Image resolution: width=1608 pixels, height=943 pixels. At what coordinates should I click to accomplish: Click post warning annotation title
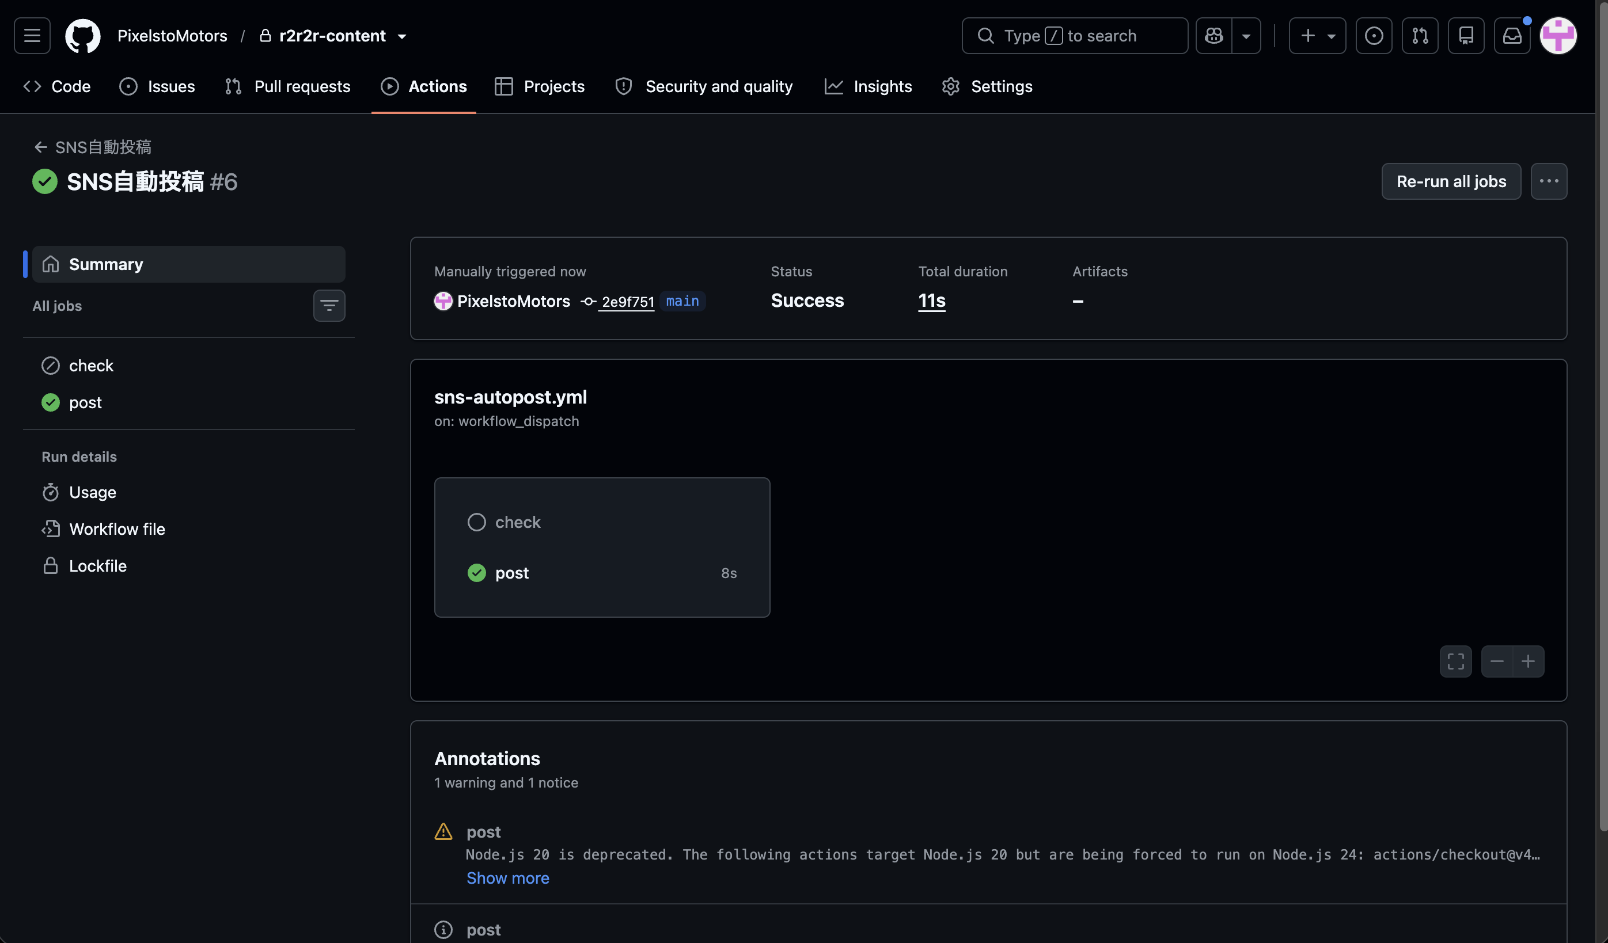483,832
